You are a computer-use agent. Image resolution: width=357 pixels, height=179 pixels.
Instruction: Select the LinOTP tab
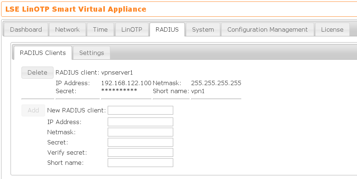coord(132,29)
